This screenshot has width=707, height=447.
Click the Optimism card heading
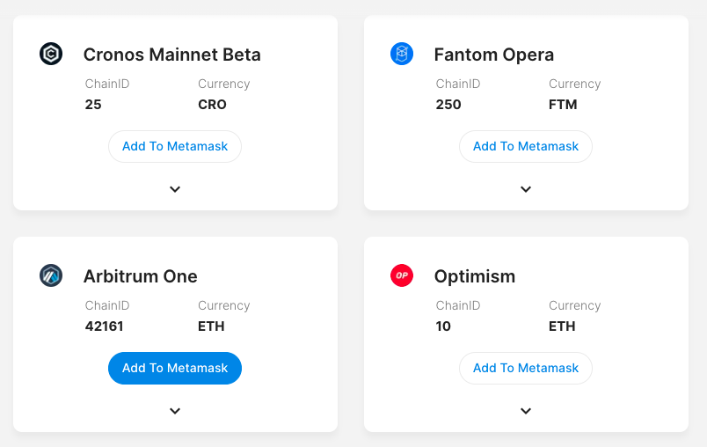475,276
